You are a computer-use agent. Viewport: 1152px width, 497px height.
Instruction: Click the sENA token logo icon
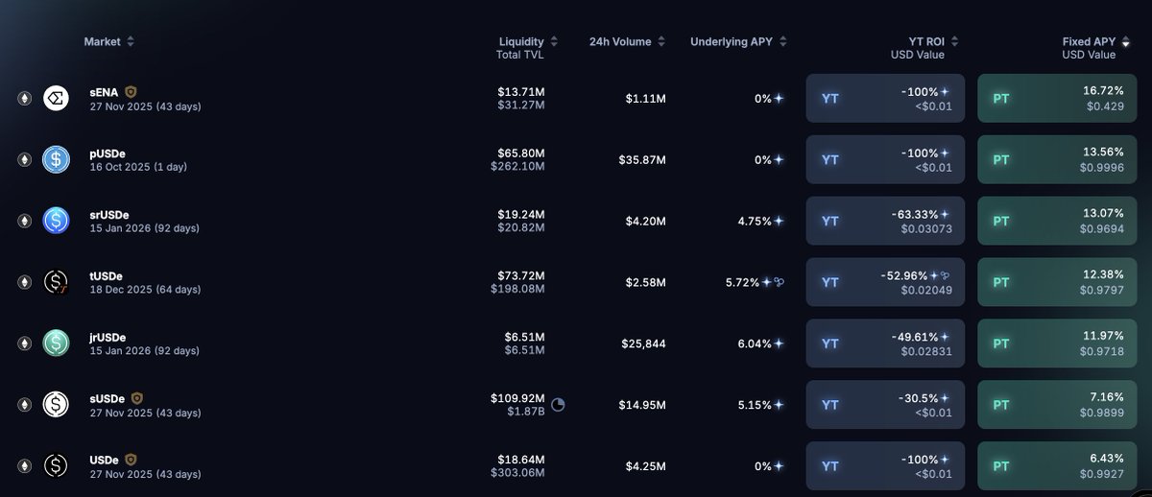coord(56,98)
